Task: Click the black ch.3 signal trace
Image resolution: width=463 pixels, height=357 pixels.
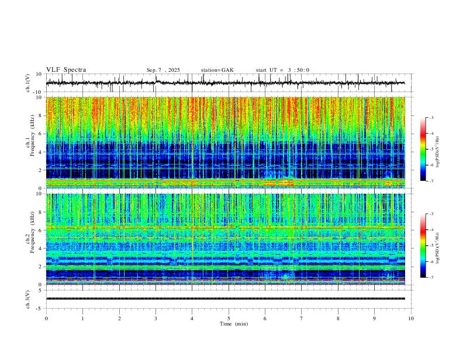Action: click(x=225, y=299)
